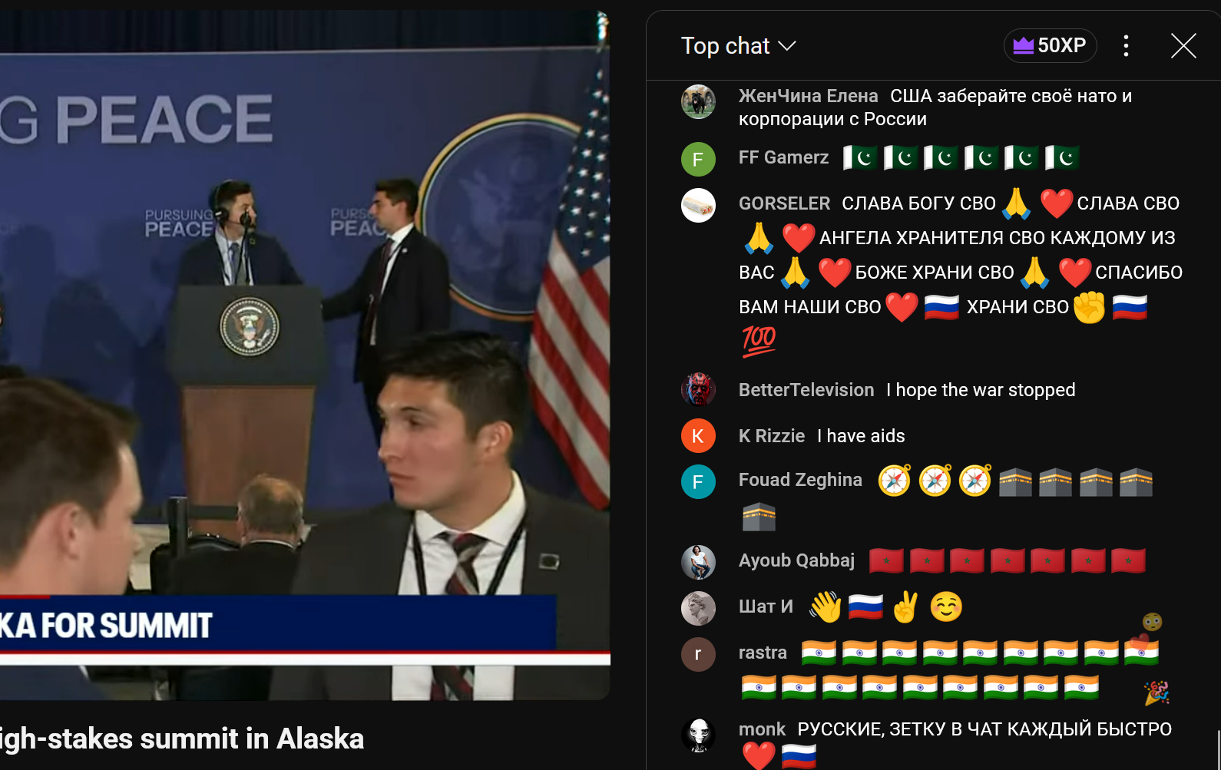Screen dimensions: 1221x770
Task: Click the message "США заберайте своё нато и"
Action: 1011,96
